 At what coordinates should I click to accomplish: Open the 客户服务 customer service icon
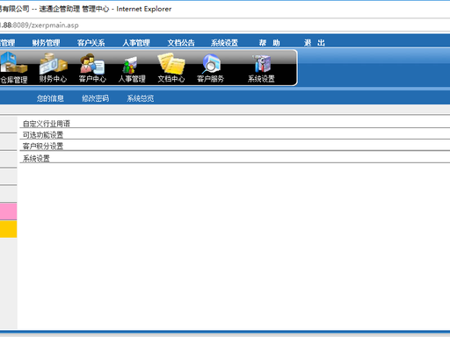point(210,68)
